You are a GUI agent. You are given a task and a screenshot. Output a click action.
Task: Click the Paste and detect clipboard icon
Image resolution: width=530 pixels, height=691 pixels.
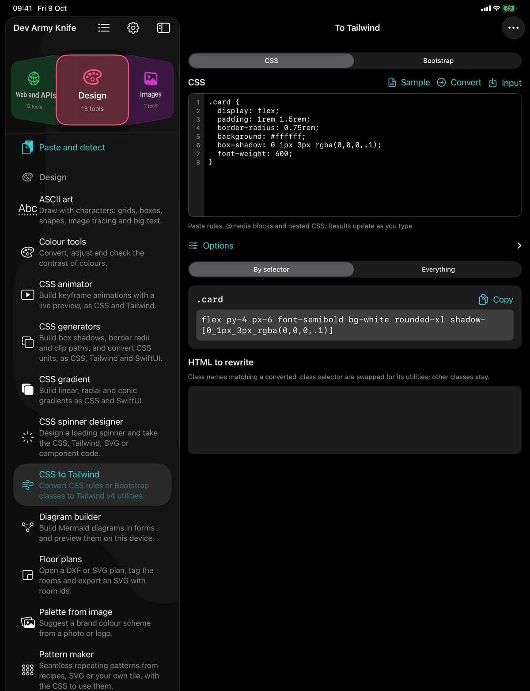pyautogui.click(x=27, y=147)
